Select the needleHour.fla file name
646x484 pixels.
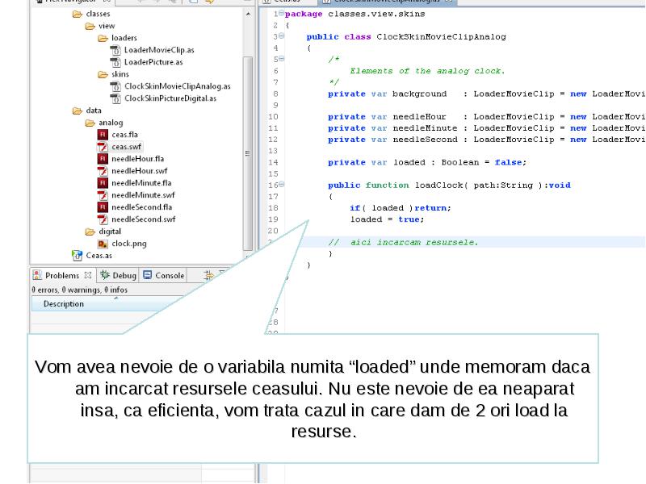coord(137,159)
